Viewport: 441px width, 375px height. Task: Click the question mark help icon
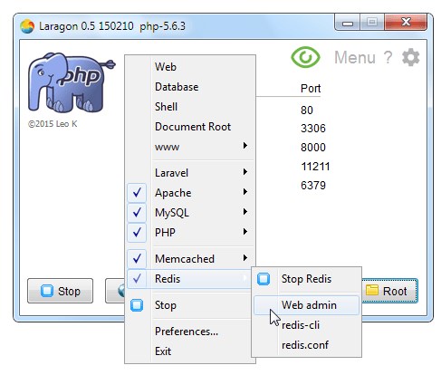(x=388, y=57)
